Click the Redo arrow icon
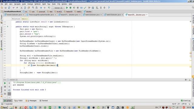194x109 pixels. 17,8
